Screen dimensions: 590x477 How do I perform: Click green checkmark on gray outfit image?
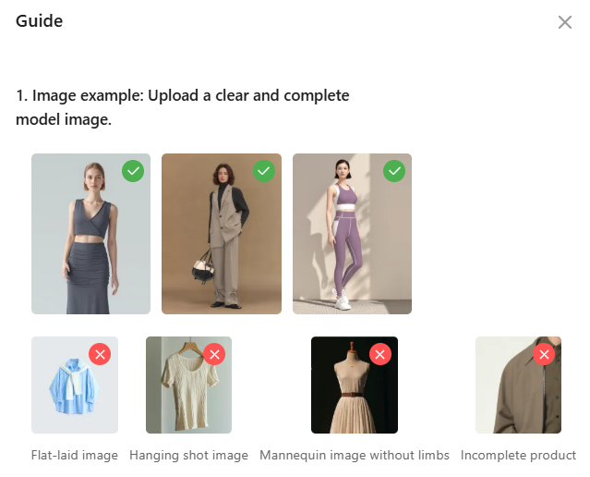133,171
